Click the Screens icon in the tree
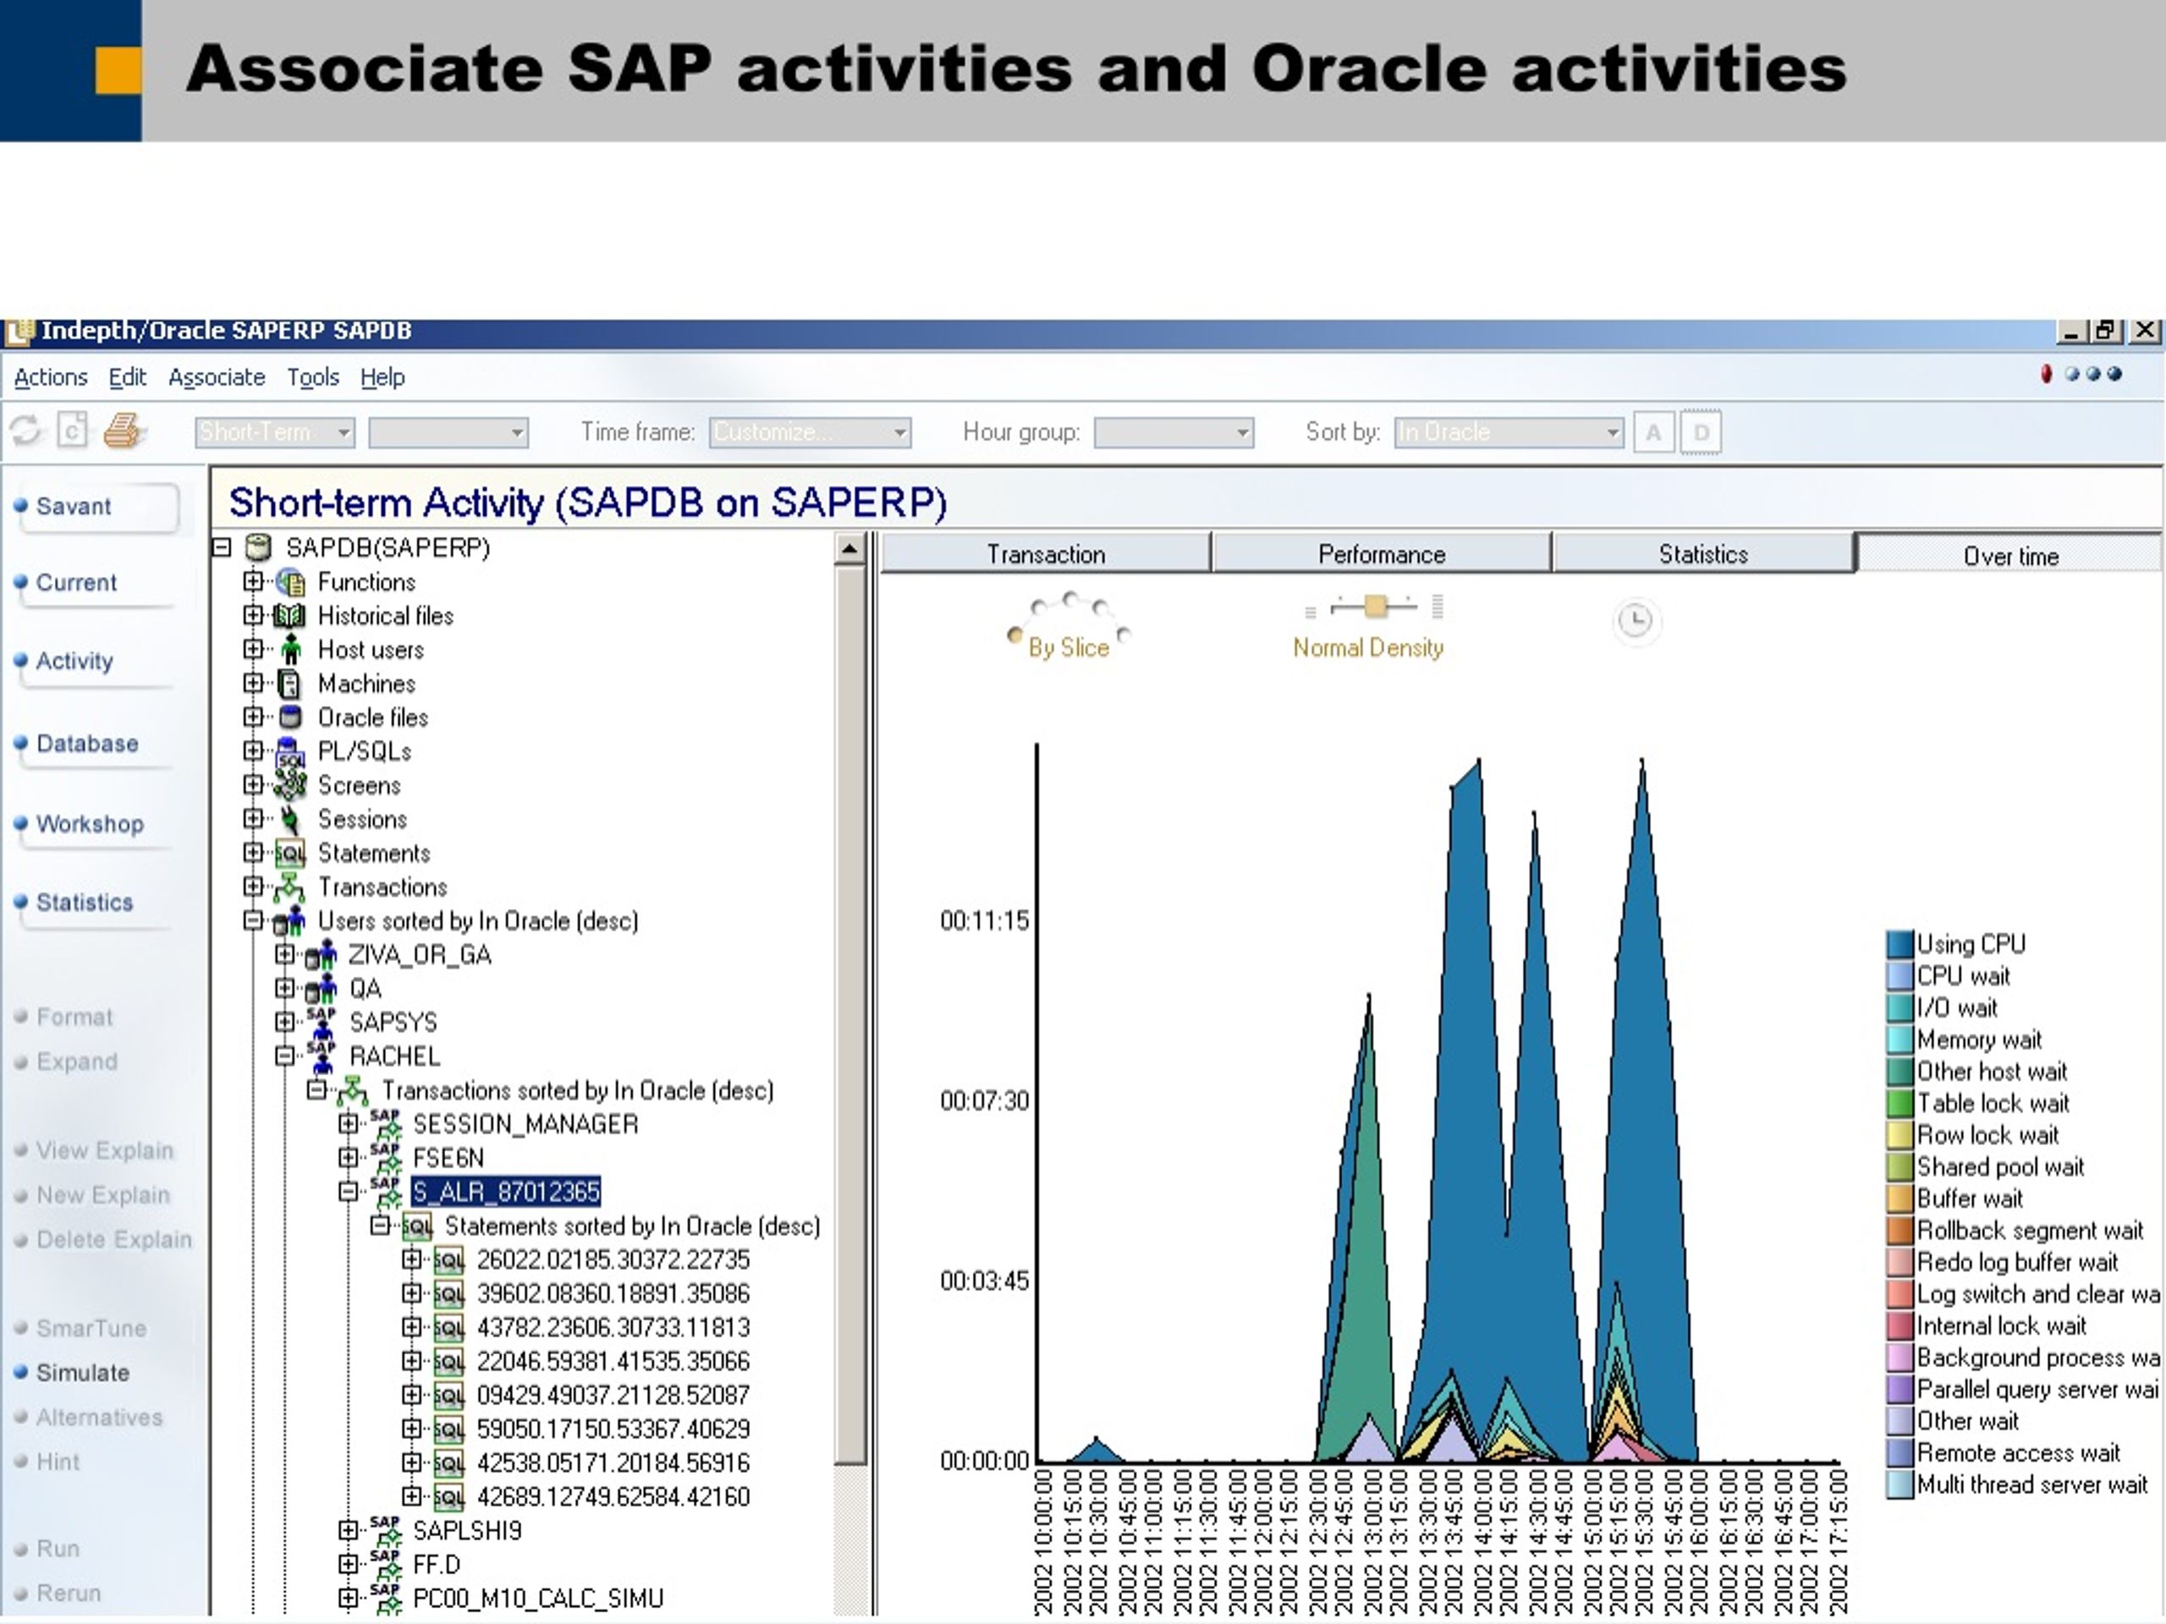This screenshot has width=2166, height=1624. click(291, 785)
